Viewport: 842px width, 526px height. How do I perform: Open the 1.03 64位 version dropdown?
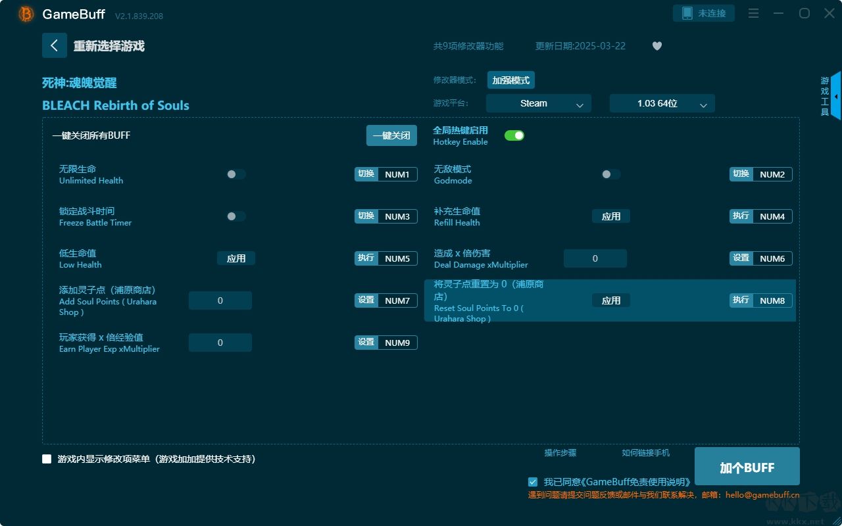[x=662, y=103]
